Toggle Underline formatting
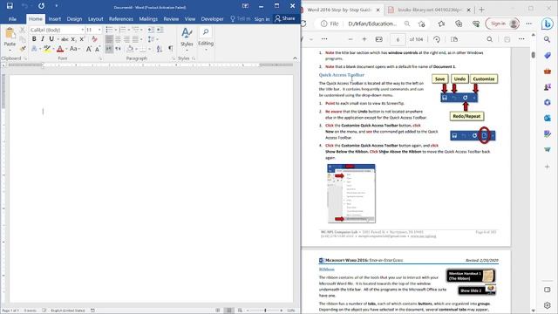Viewport: 558px width, 314px height. click(51, 38)
